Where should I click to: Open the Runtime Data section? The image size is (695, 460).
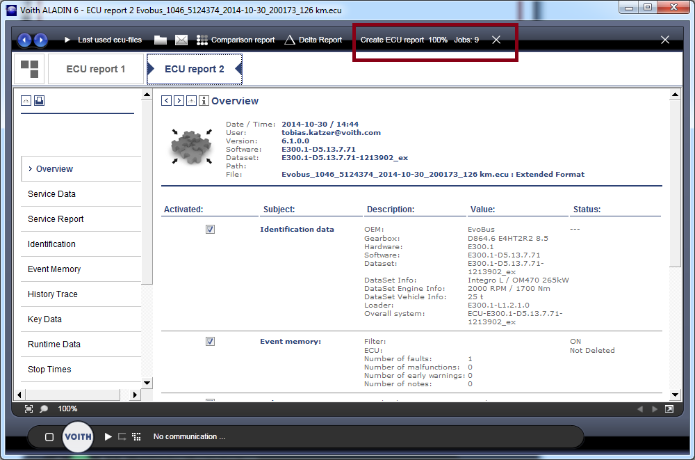pyautogui.click(x=81, y=344)
